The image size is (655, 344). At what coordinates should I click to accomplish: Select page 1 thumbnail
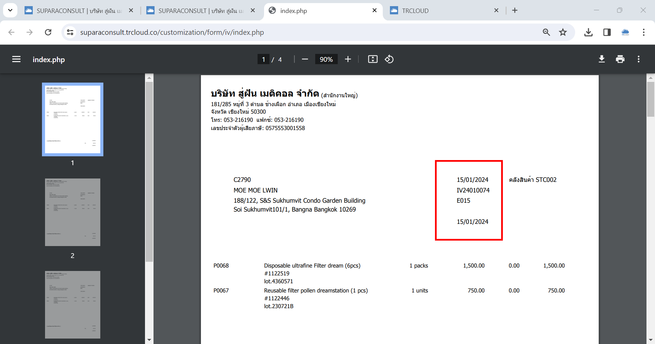pos(73,119)
